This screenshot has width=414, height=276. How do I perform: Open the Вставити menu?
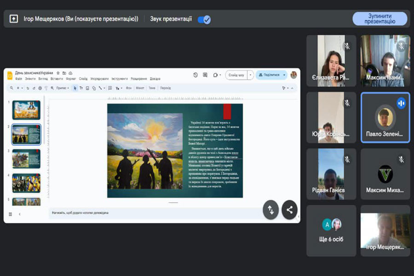click(x=57, y=79)
